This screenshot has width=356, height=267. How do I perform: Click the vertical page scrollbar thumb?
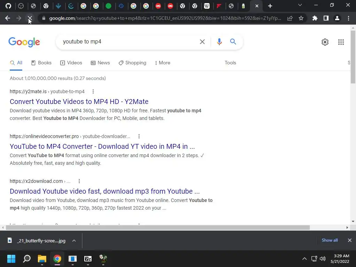point(353,57)
